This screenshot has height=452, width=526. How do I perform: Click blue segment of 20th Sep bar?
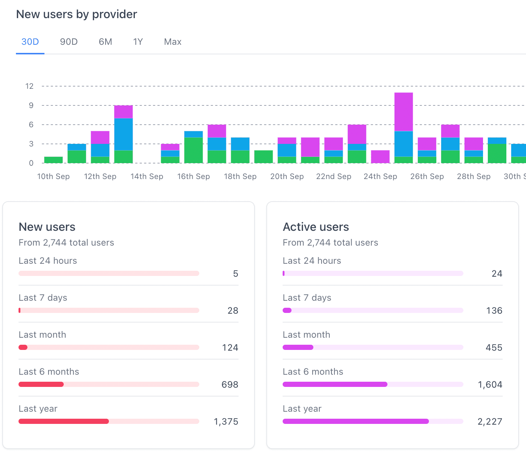pyautogui.click(x=287, y=150)
